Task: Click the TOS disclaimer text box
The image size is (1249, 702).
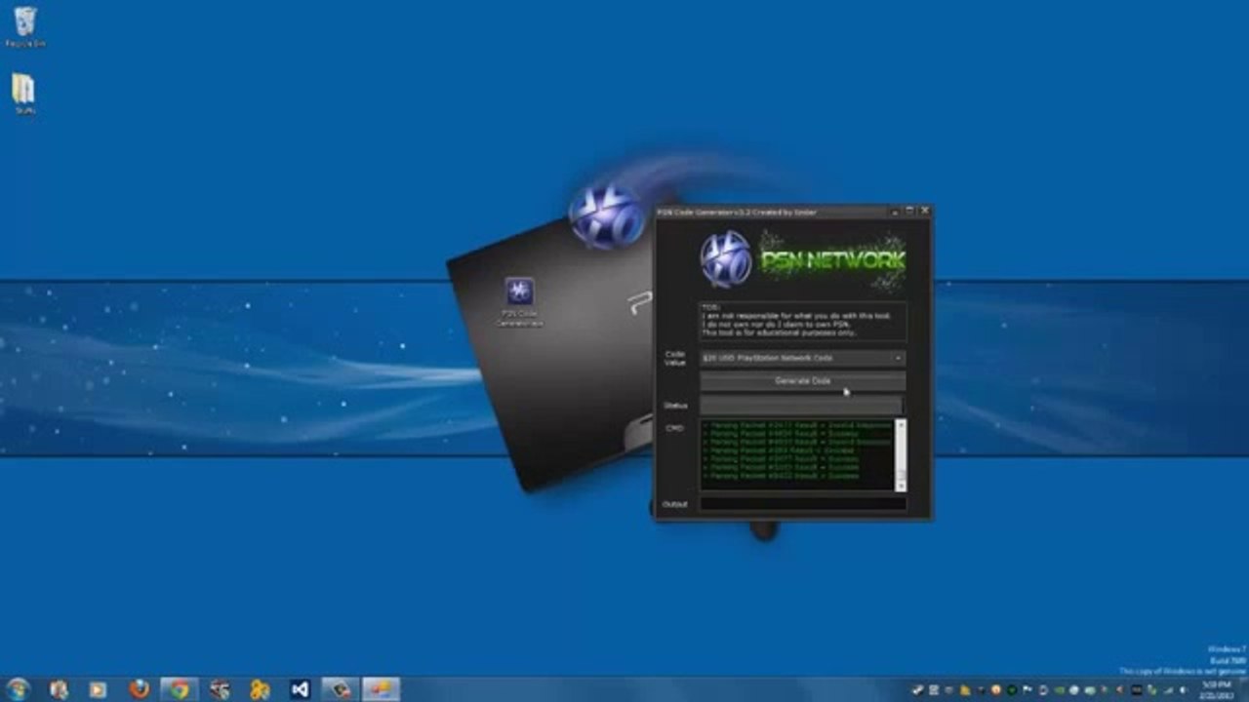Action: point(802,321)
